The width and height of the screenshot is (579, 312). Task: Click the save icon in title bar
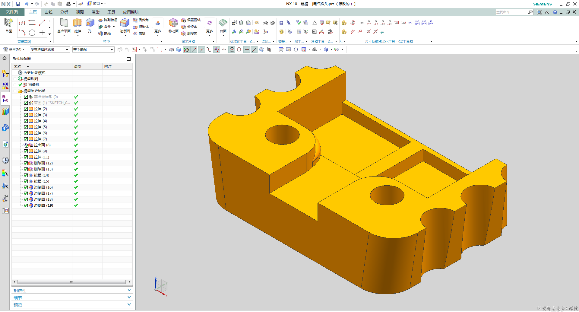pos(18,4)
